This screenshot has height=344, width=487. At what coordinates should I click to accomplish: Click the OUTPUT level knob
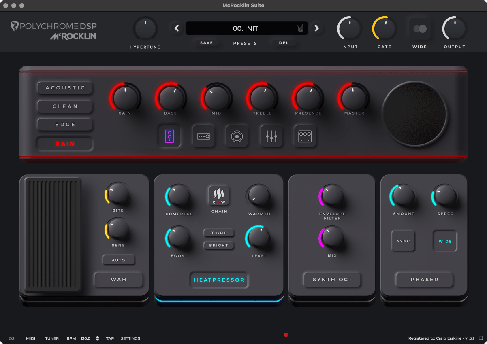(455, 29)
